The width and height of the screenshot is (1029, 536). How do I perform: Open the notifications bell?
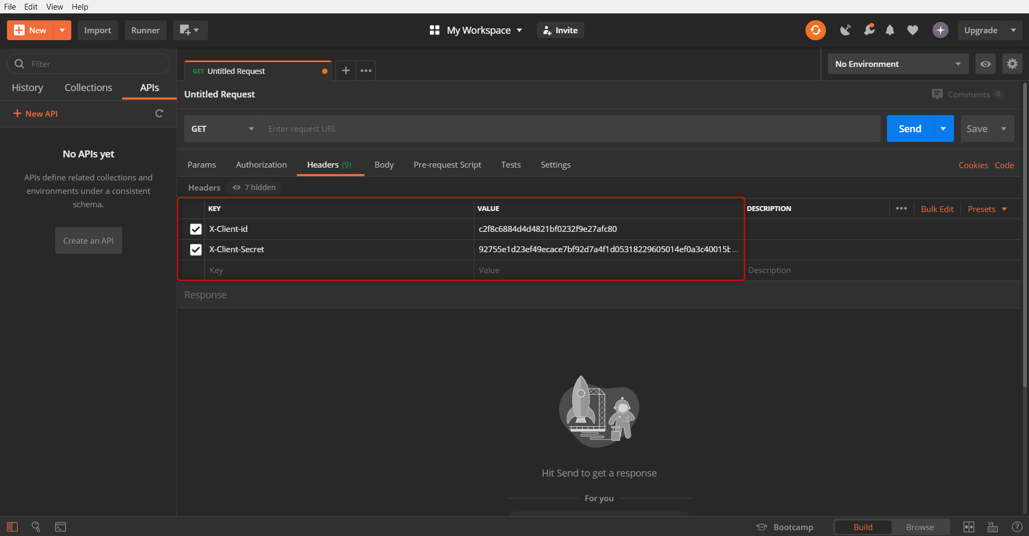(x=890, y=31)
